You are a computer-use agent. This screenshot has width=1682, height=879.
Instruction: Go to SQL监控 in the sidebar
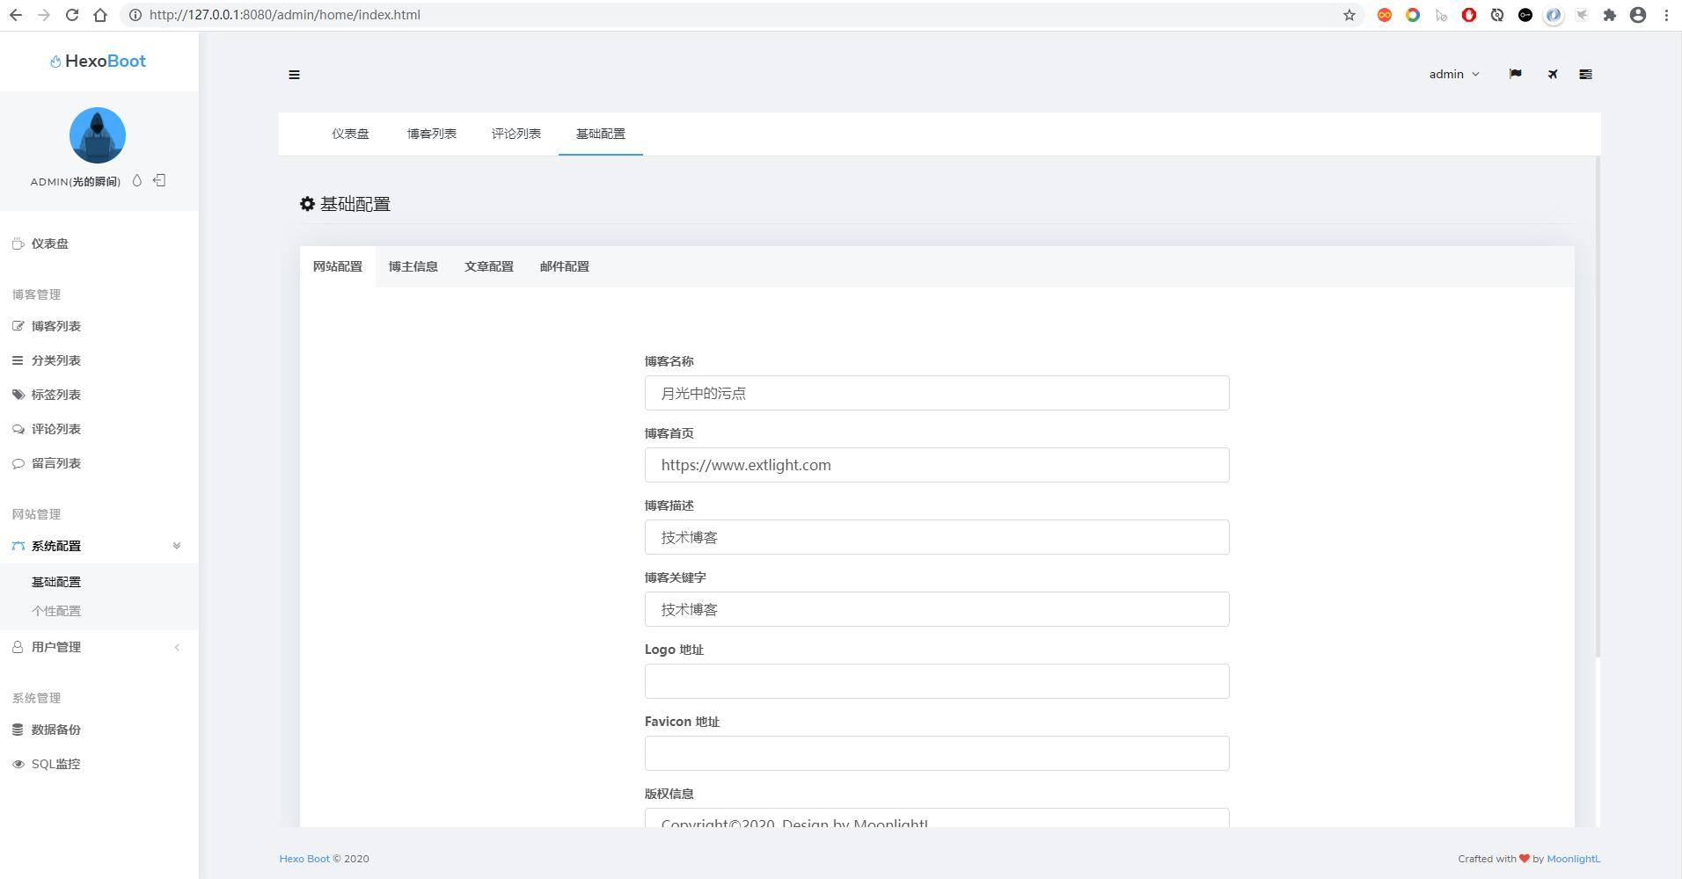tap(55, 764)
